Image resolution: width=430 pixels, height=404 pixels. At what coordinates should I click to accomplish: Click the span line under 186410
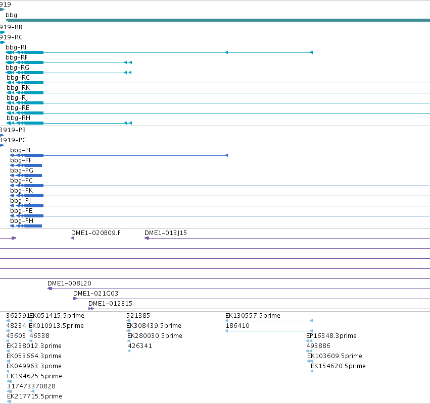click(269, 331)
